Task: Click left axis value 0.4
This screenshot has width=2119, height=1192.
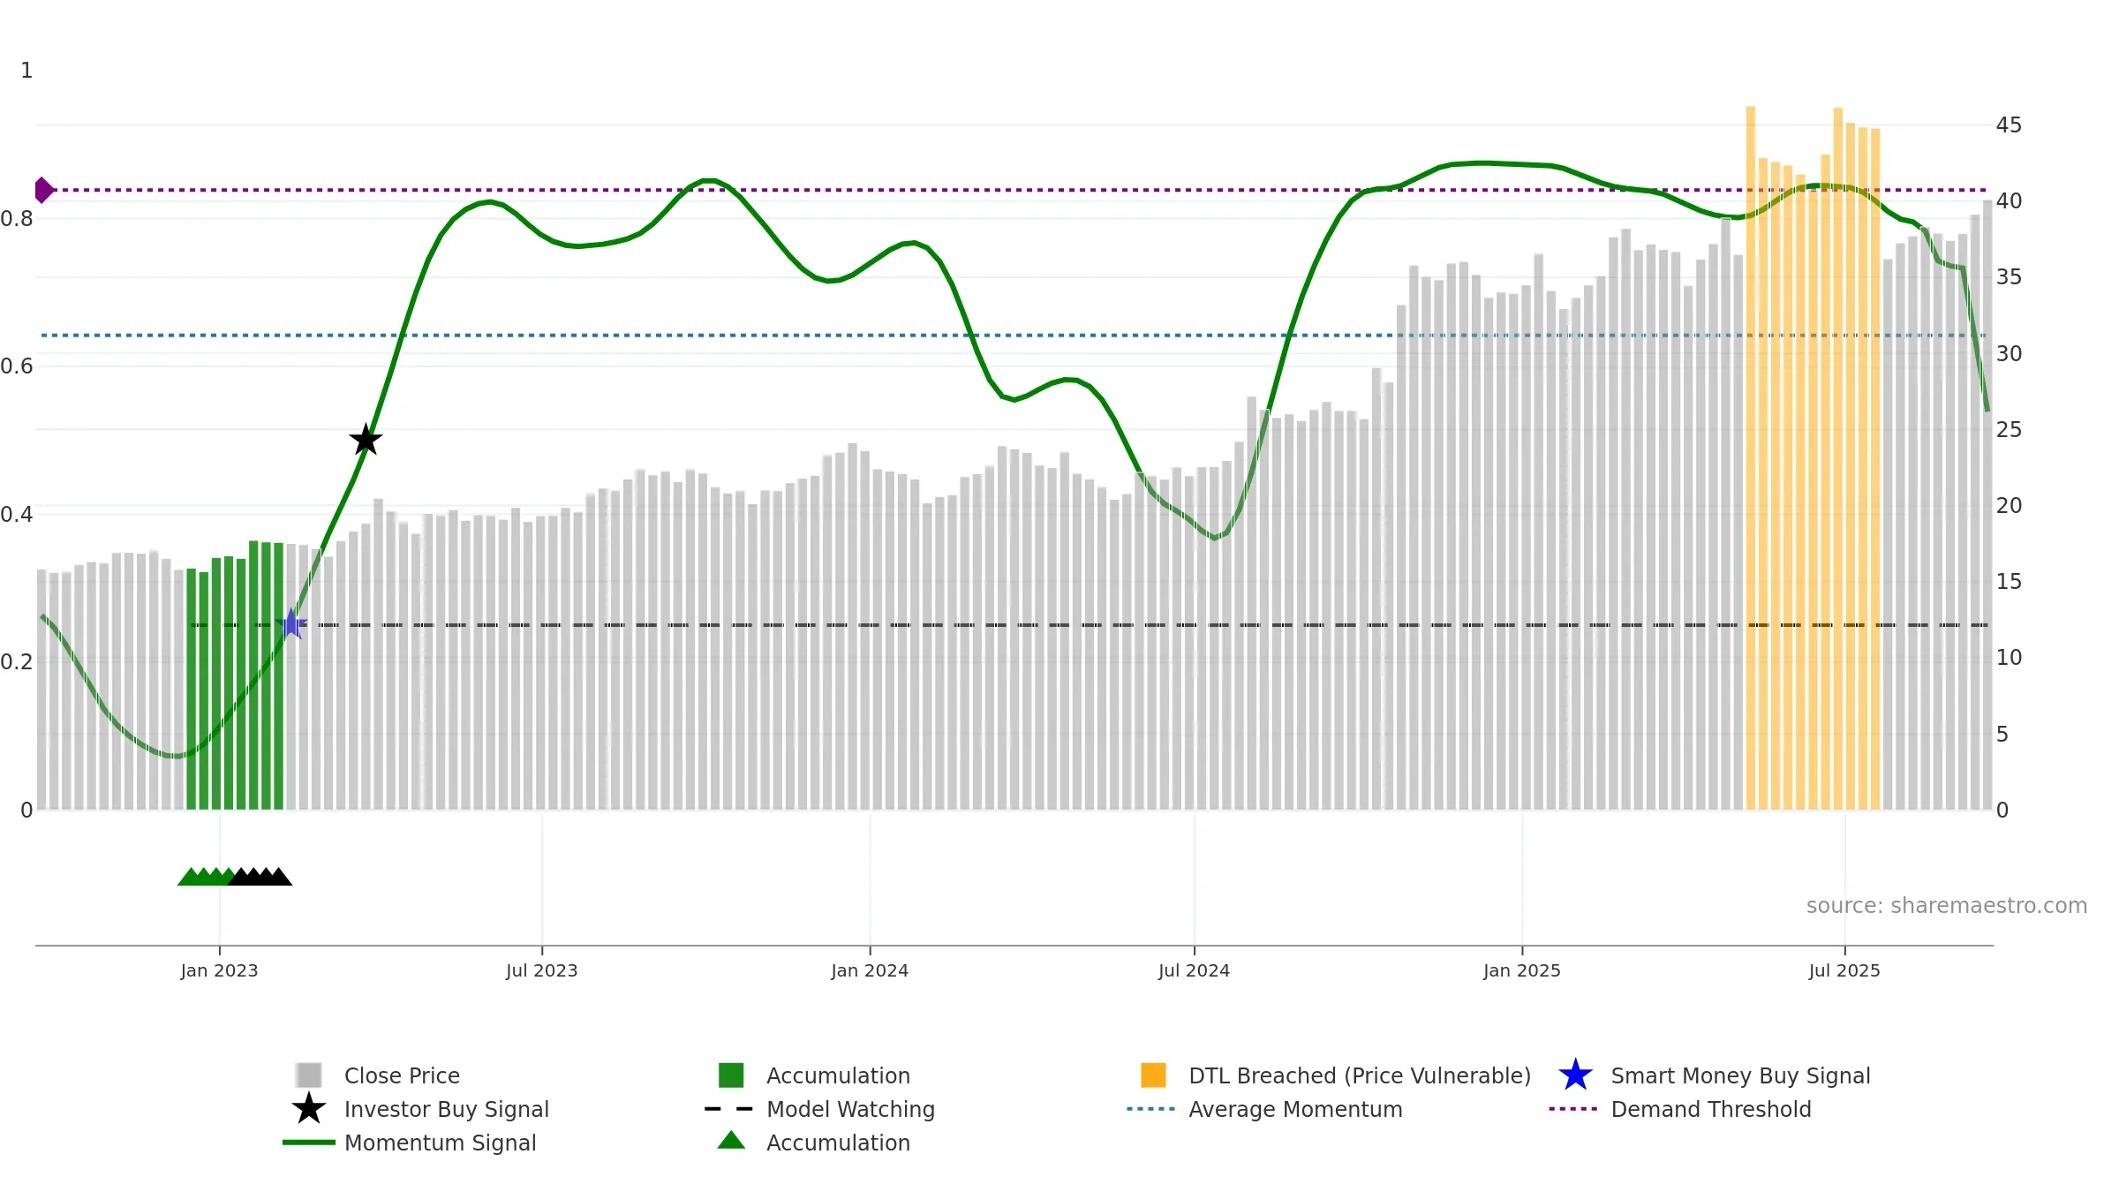Action: point(17,514)
